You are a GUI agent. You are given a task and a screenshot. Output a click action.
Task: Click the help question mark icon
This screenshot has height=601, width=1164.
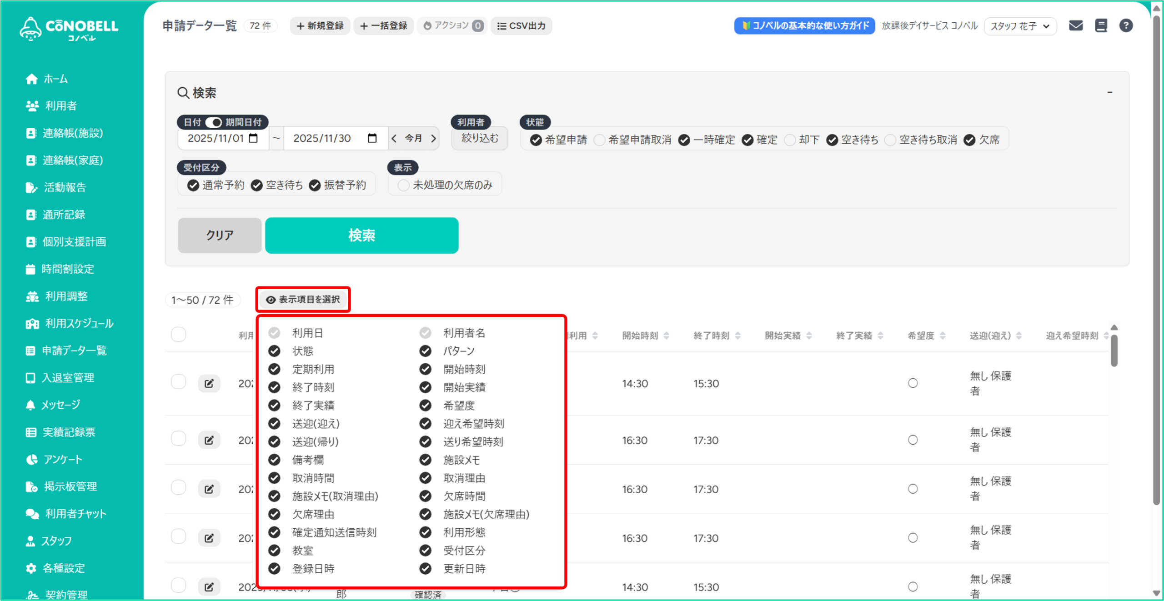point(1125,25)
